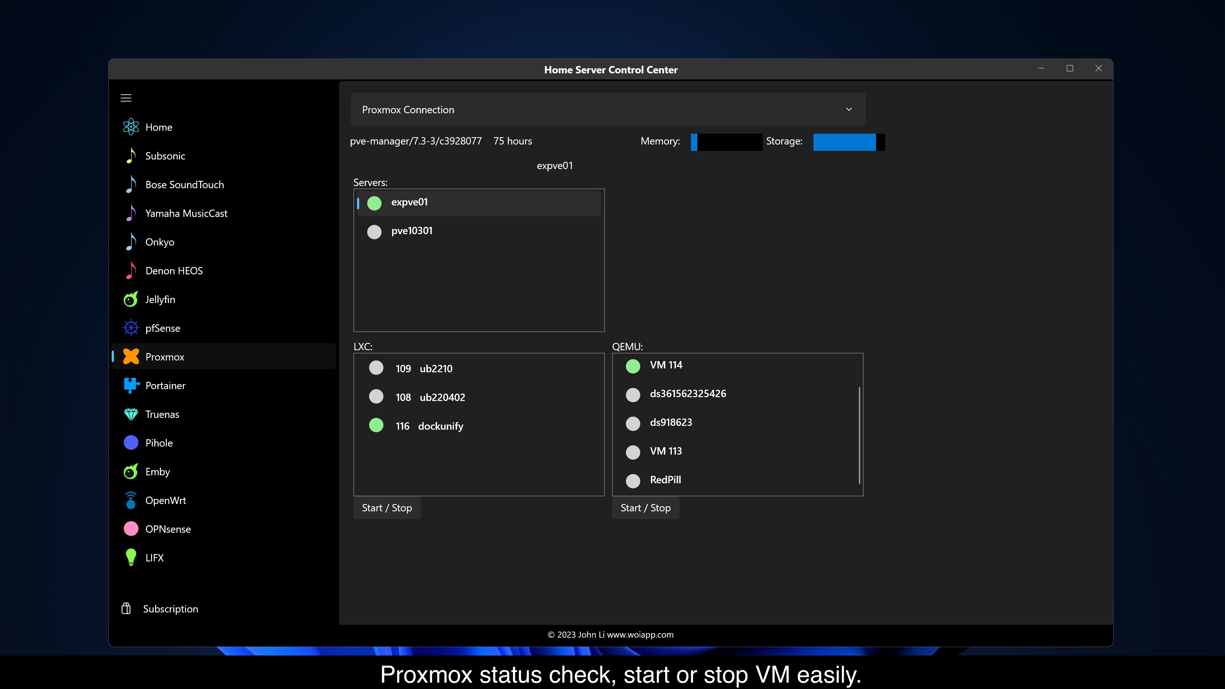Image resolution: width=1225 pixels, height=689 pixels.
Task: Go to Yamaha MusicCast page
Action: coord(186,213)
